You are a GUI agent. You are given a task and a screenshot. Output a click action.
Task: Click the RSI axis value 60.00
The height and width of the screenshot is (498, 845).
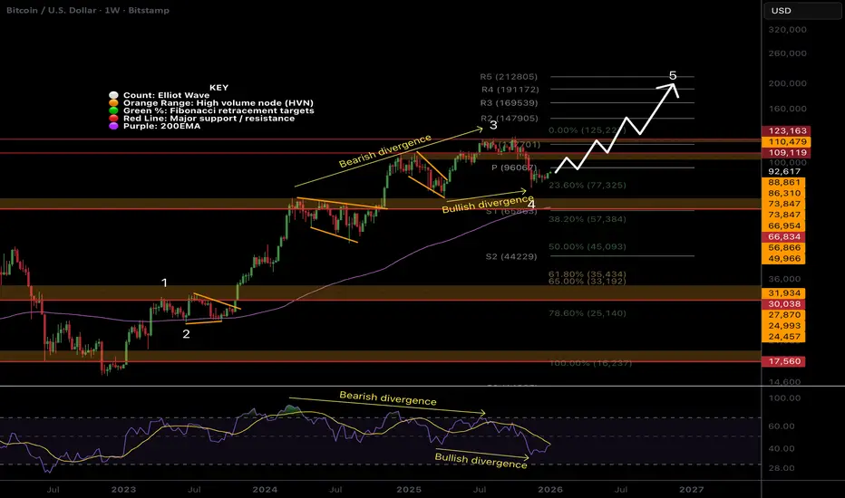[781, 426]
